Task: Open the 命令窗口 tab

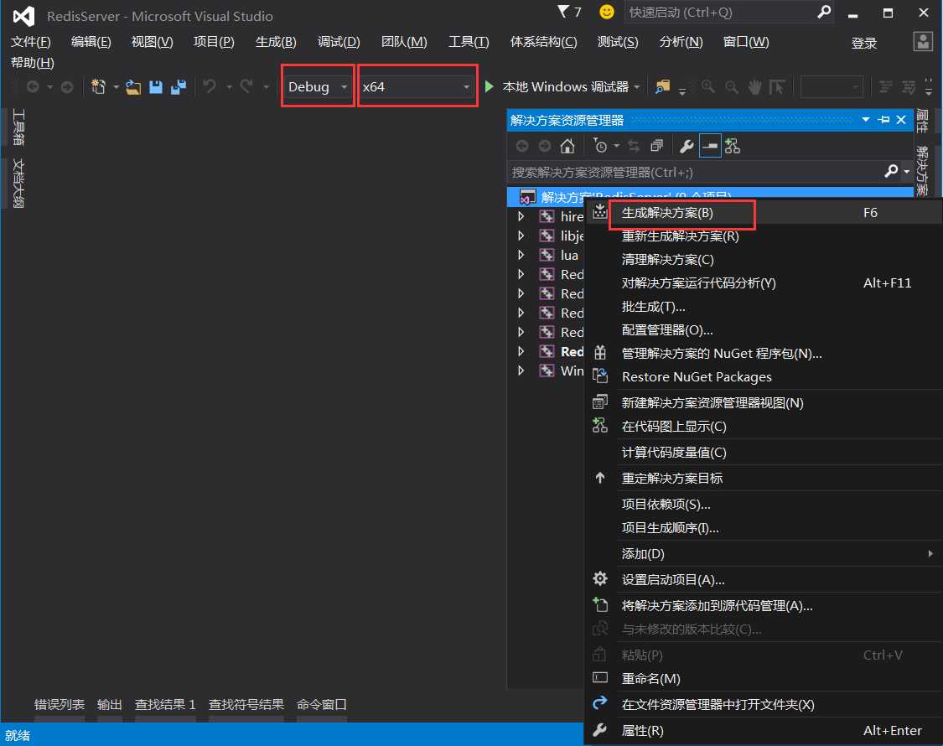Action: (321, 704)
